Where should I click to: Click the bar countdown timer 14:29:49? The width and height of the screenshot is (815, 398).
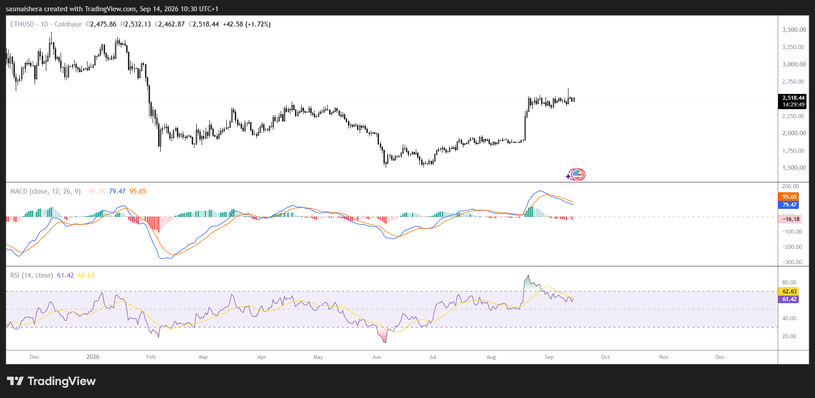pyautogui.click(x=793, y=105)
